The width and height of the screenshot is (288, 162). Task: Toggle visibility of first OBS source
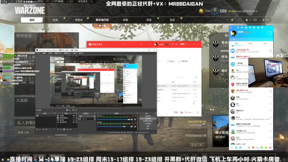click(74, 116)
